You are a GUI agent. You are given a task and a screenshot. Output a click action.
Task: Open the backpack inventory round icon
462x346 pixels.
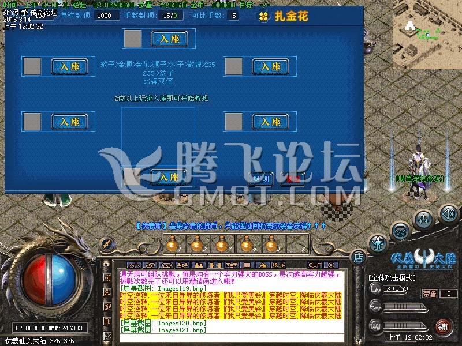pos(400,231)
